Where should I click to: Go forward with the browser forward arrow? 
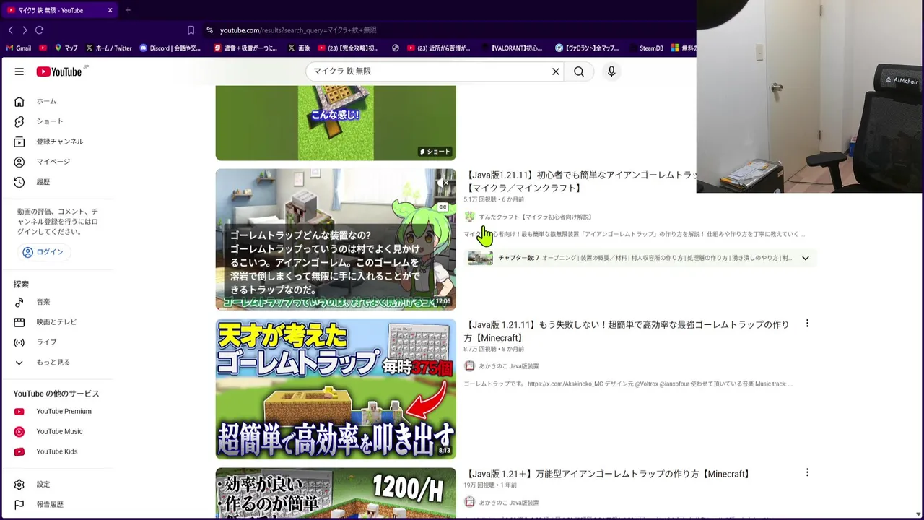pos(25,30)
